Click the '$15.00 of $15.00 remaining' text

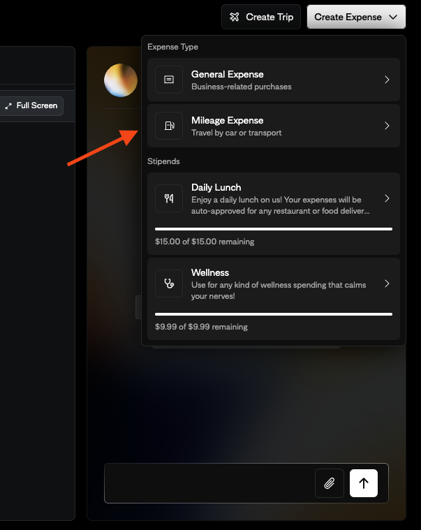click(x=205, y=242)
